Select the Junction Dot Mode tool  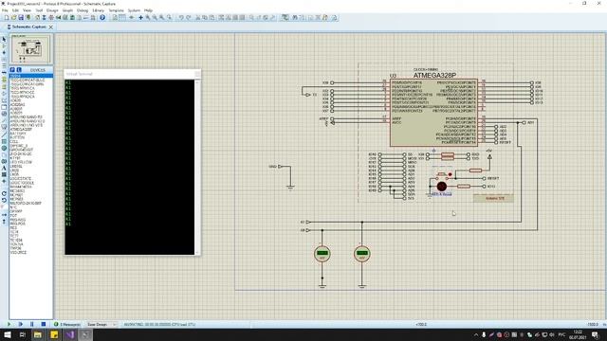tap(4, 52)
